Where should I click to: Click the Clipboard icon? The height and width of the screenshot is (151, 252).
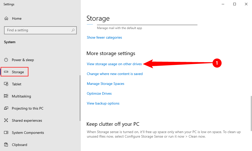click(x=6, y=145)
